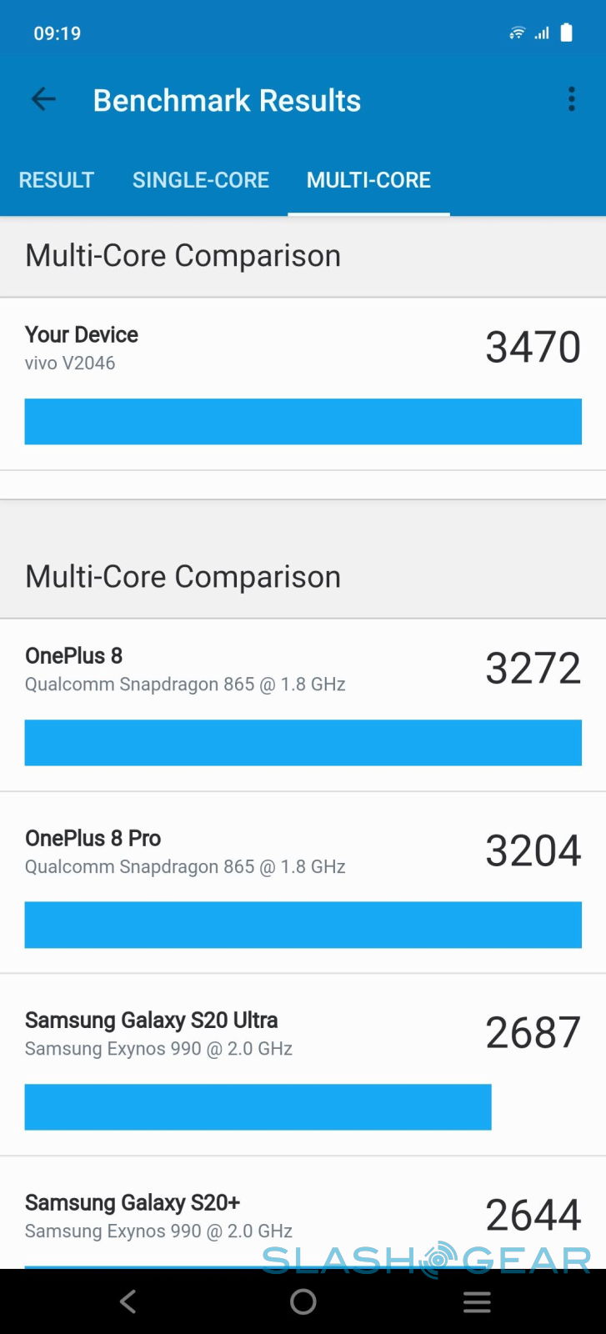Tap the cellular signal icon

pyautogui.click(x=543, y=33)
